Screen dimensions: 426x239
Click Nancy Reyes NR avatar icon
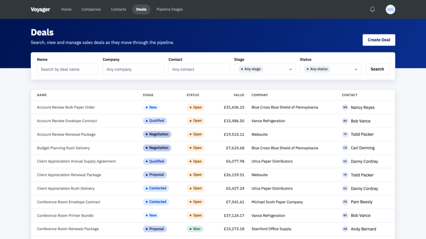point(345,107)
